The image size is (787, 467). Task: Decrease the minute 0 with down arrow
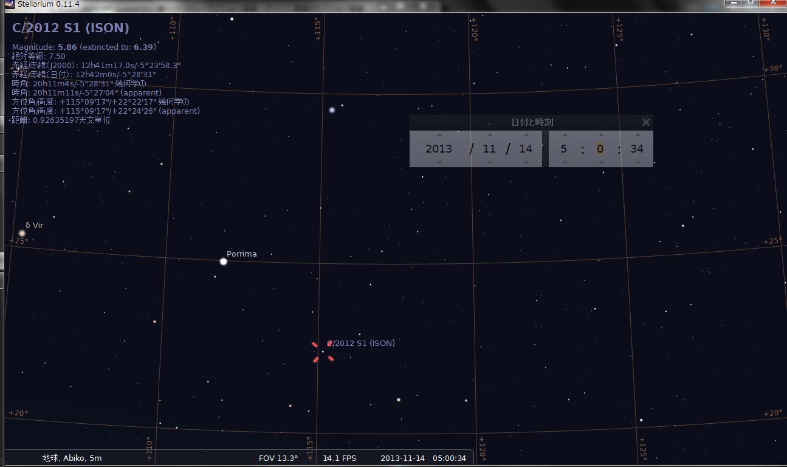pyautogui.click(x=600, y=162)
